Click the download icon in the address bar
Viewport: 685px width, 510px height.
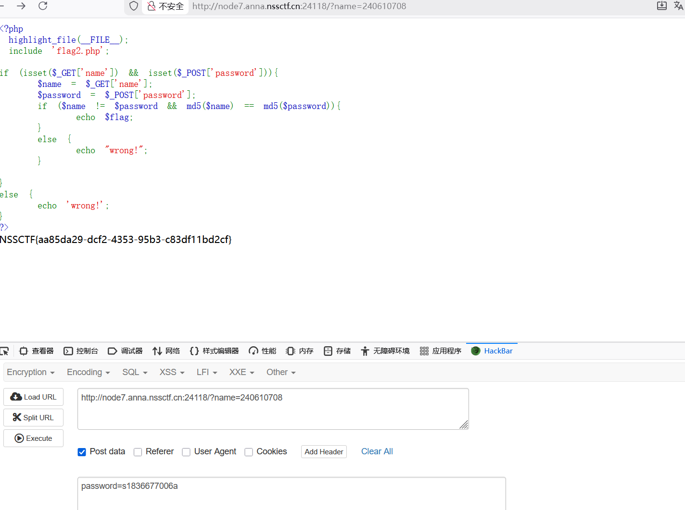click(x=662, y=6)
